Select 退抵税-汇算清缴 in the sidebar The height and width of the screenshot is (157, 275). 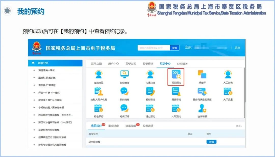tap(47, 85)
